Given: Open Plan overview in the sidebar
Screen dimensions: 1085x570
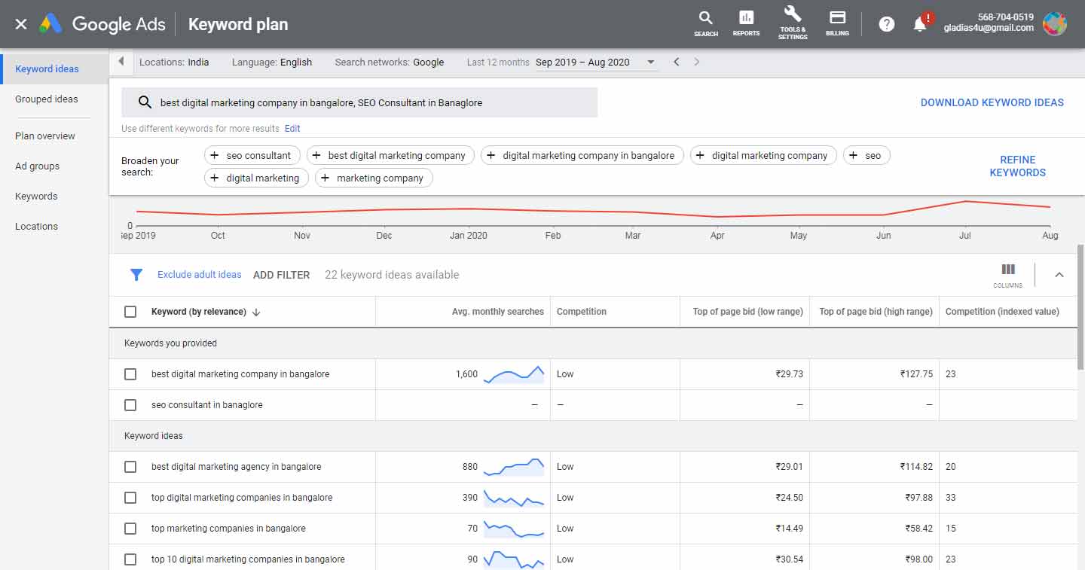Looking at the screenshot, I should tap(44, 136).
